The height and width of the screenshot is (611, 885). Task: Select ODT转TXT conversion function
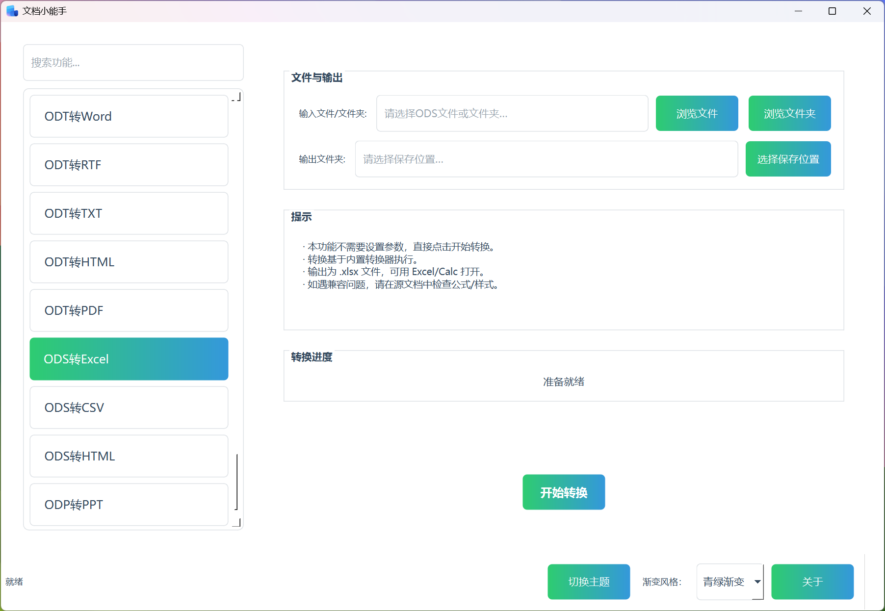[x=129, y=213]
